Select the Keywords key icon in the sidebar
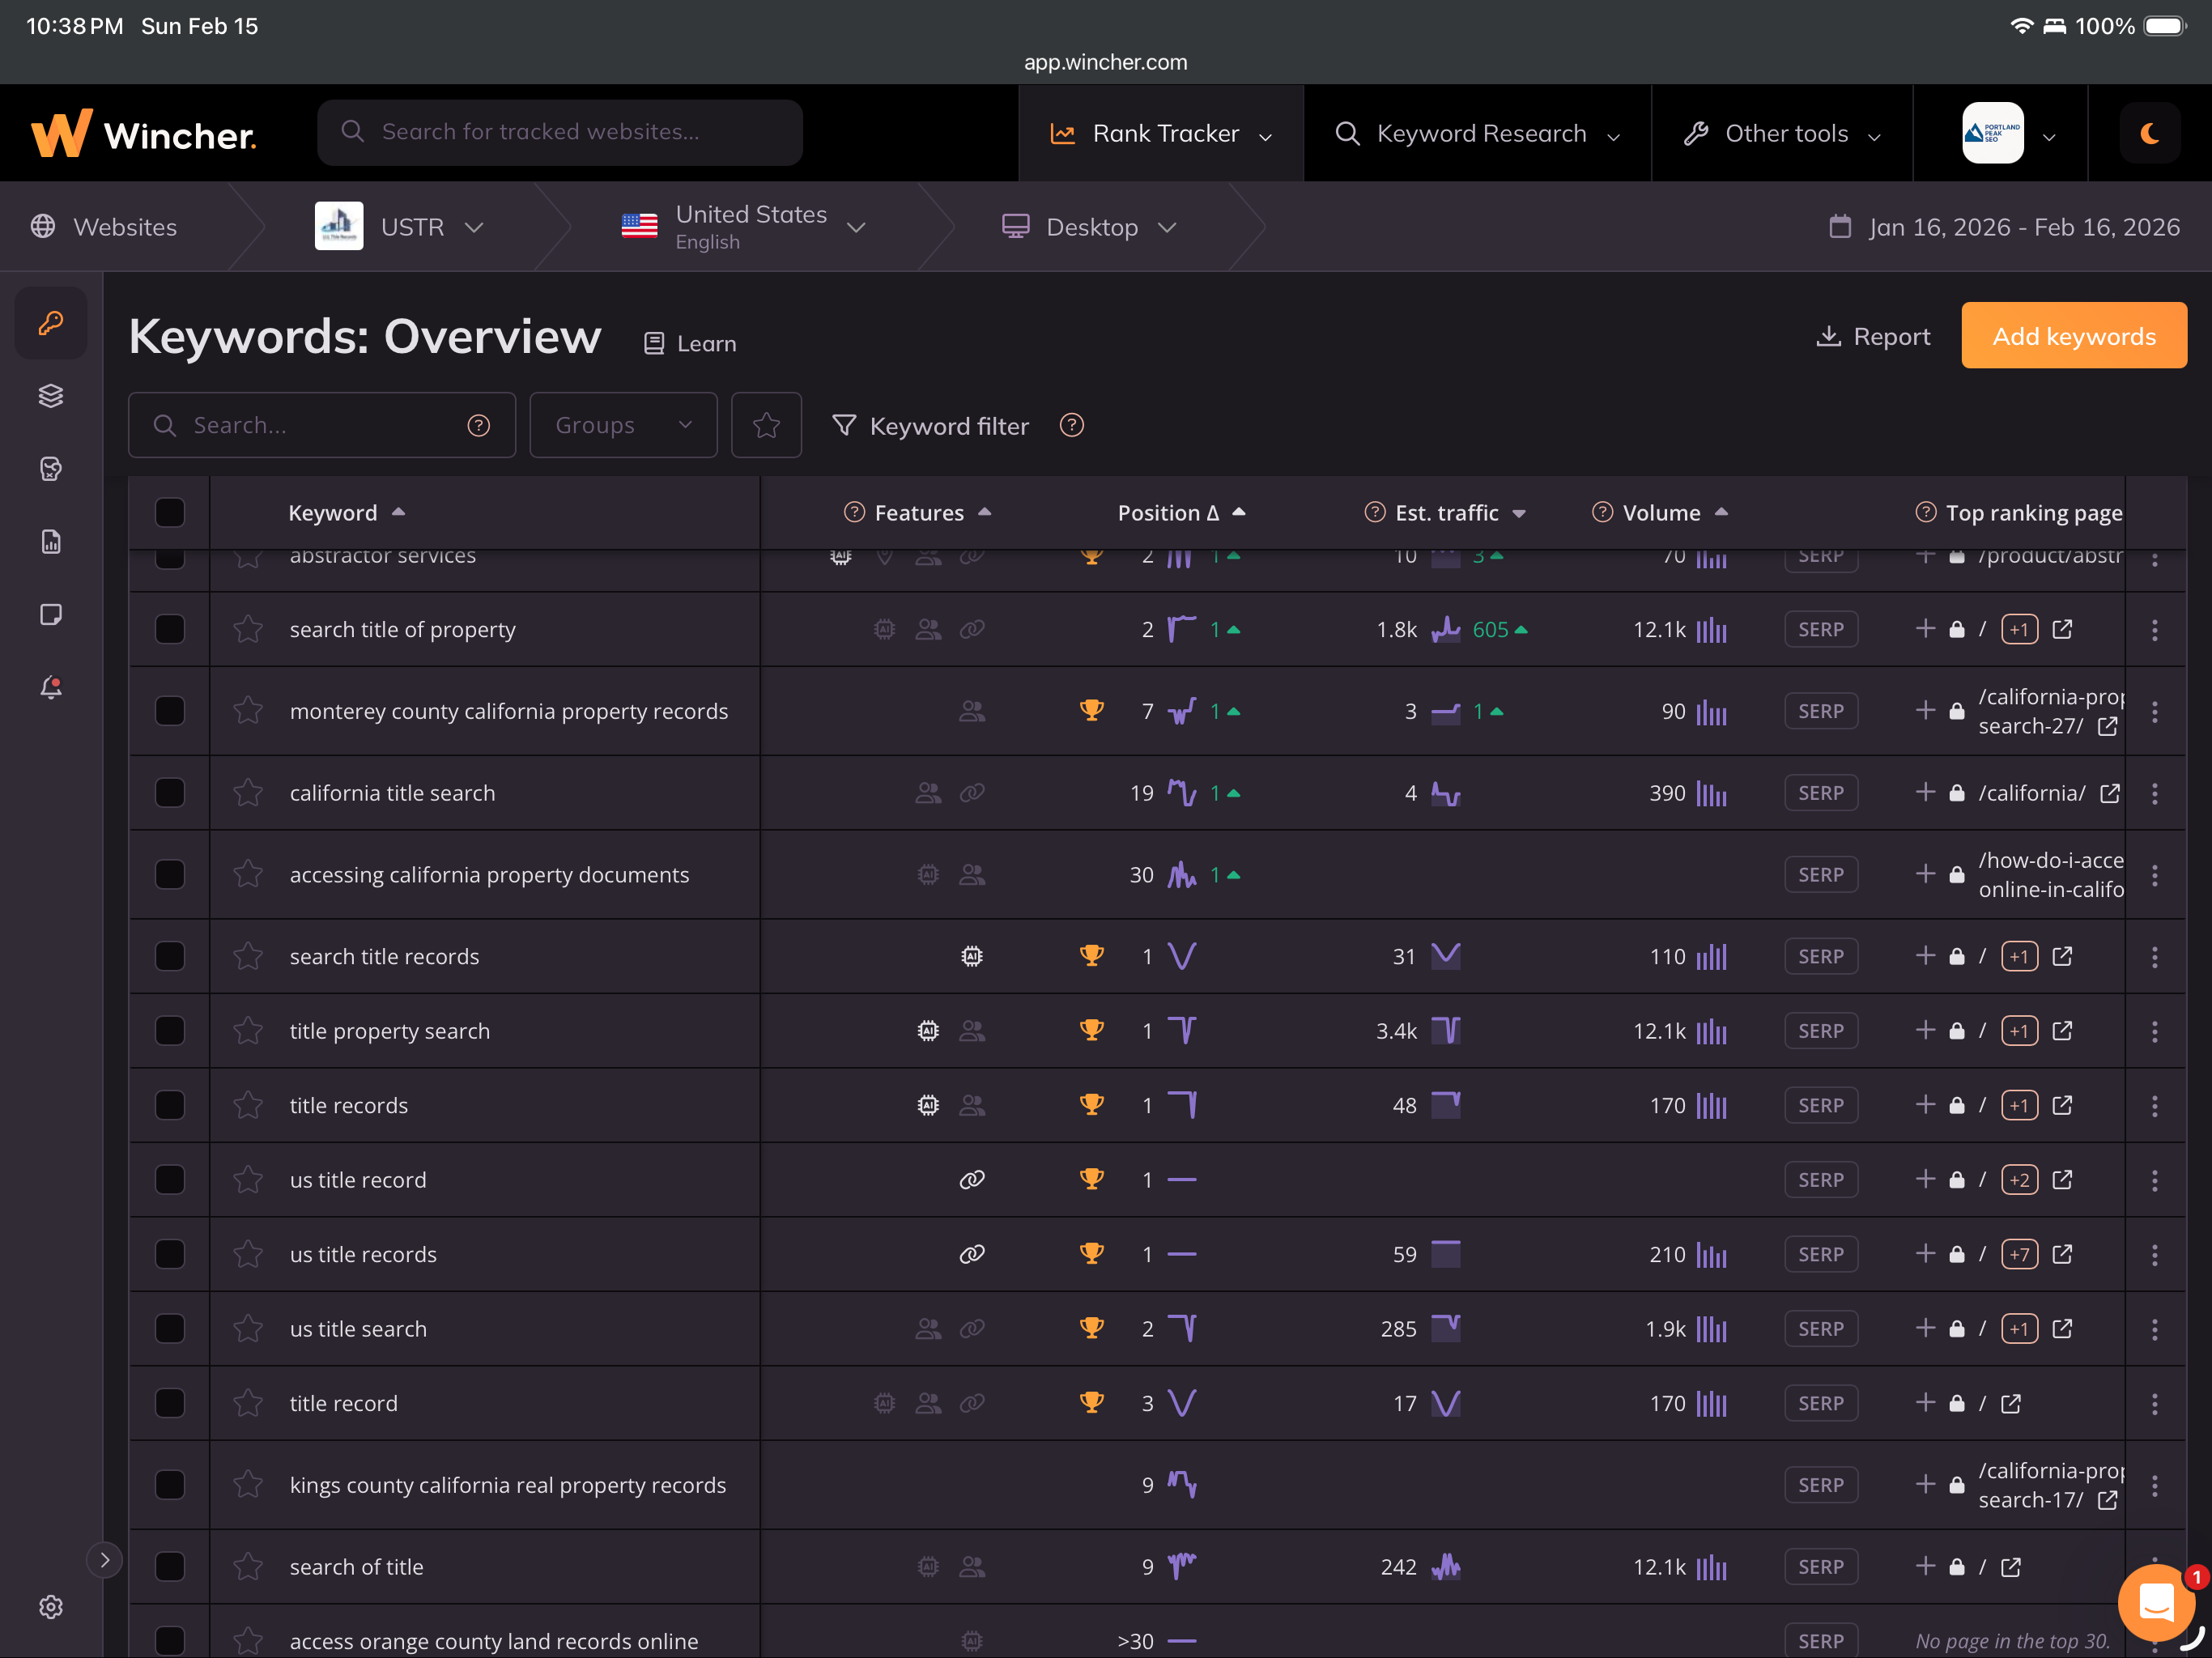Screen dimensions: 2212x1658 click(50, 322)
